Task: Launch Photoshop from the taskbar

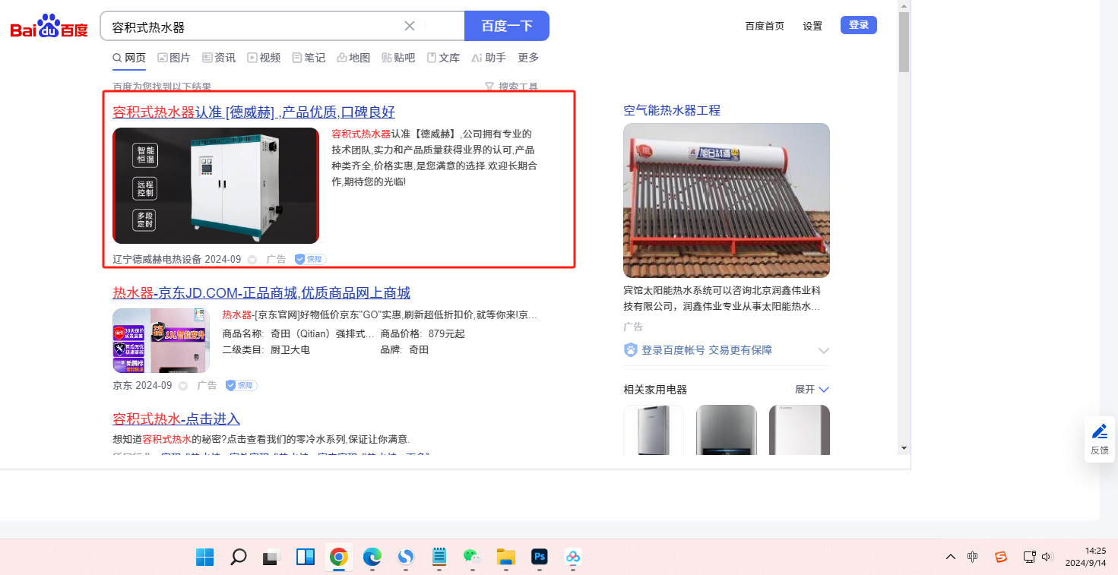Action: tap(540, 557)
